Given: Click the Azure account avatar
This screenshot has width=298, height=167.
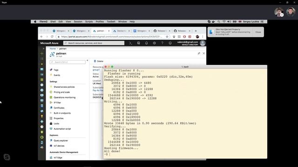Looking at the screenshot, I should coord(203,43).
